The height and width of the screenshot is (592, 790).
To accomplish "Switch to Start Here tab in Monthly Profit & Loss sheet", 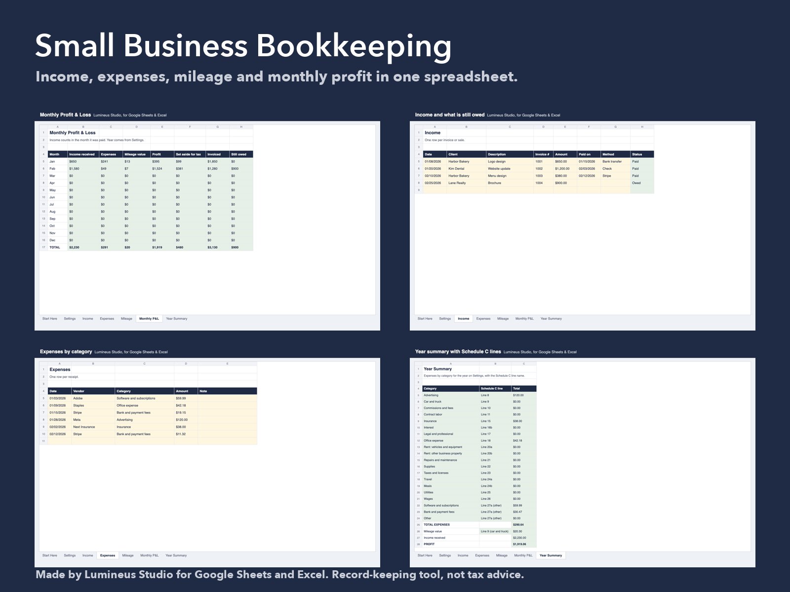I will click(x=49, y=319).
